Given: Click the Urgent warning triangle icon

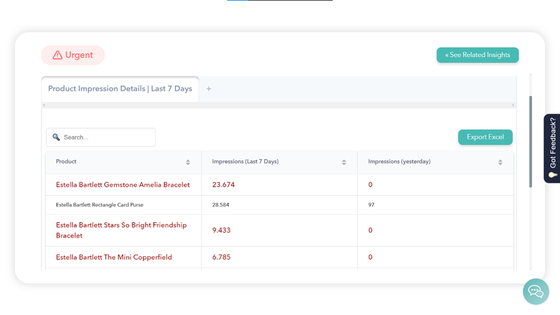Looking at the screenshot, I should [57, 55].
